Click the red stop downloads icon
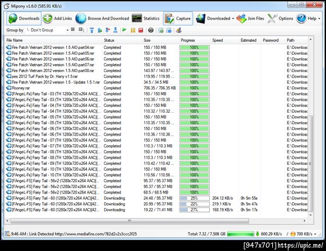 (x=141, y=30)
